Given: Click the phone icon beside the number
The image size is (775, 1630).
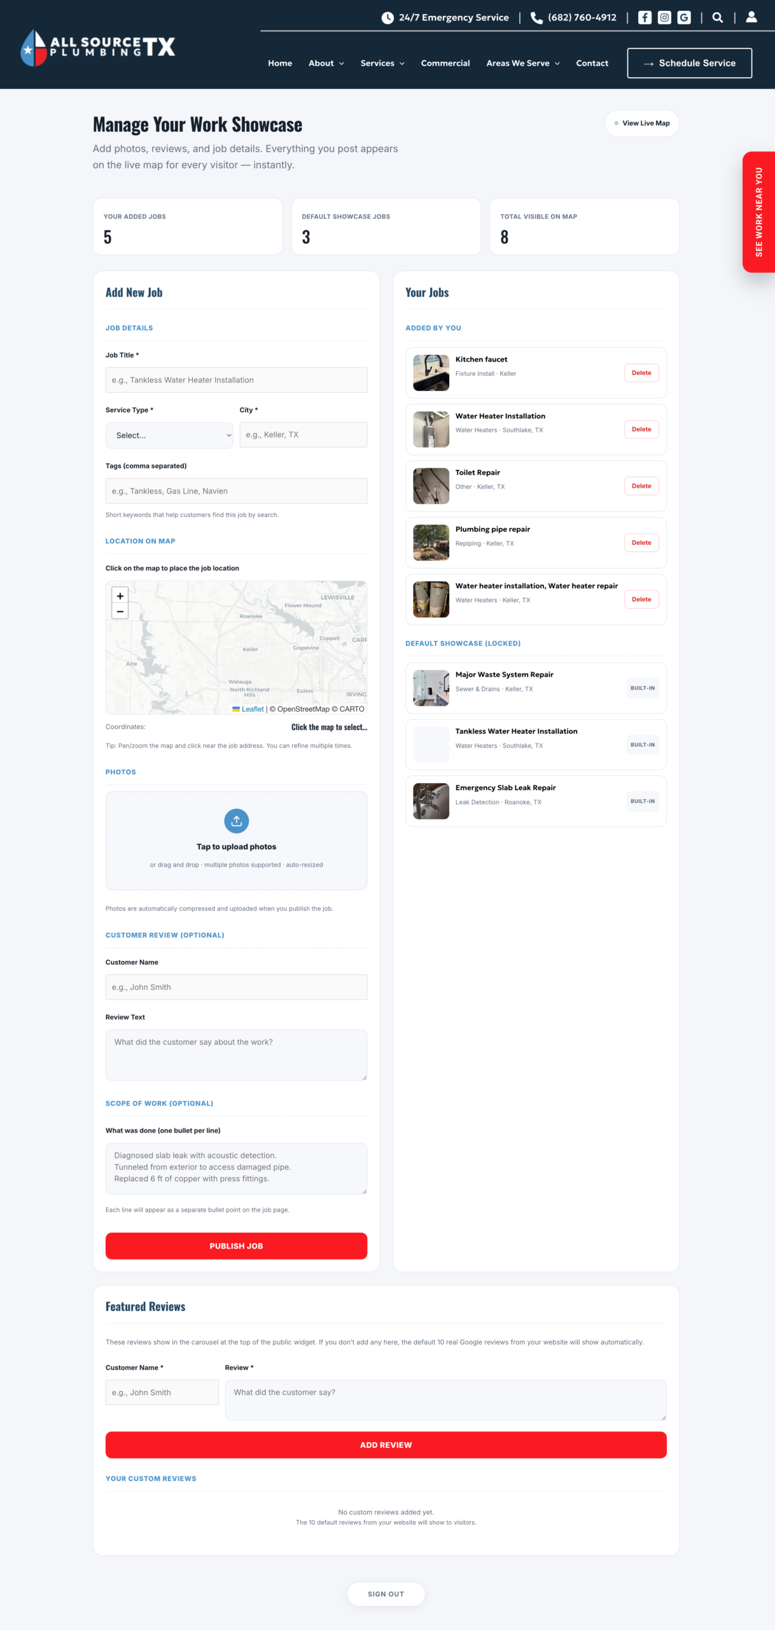Looking at the screenshot, I should [x=536, y=18].
